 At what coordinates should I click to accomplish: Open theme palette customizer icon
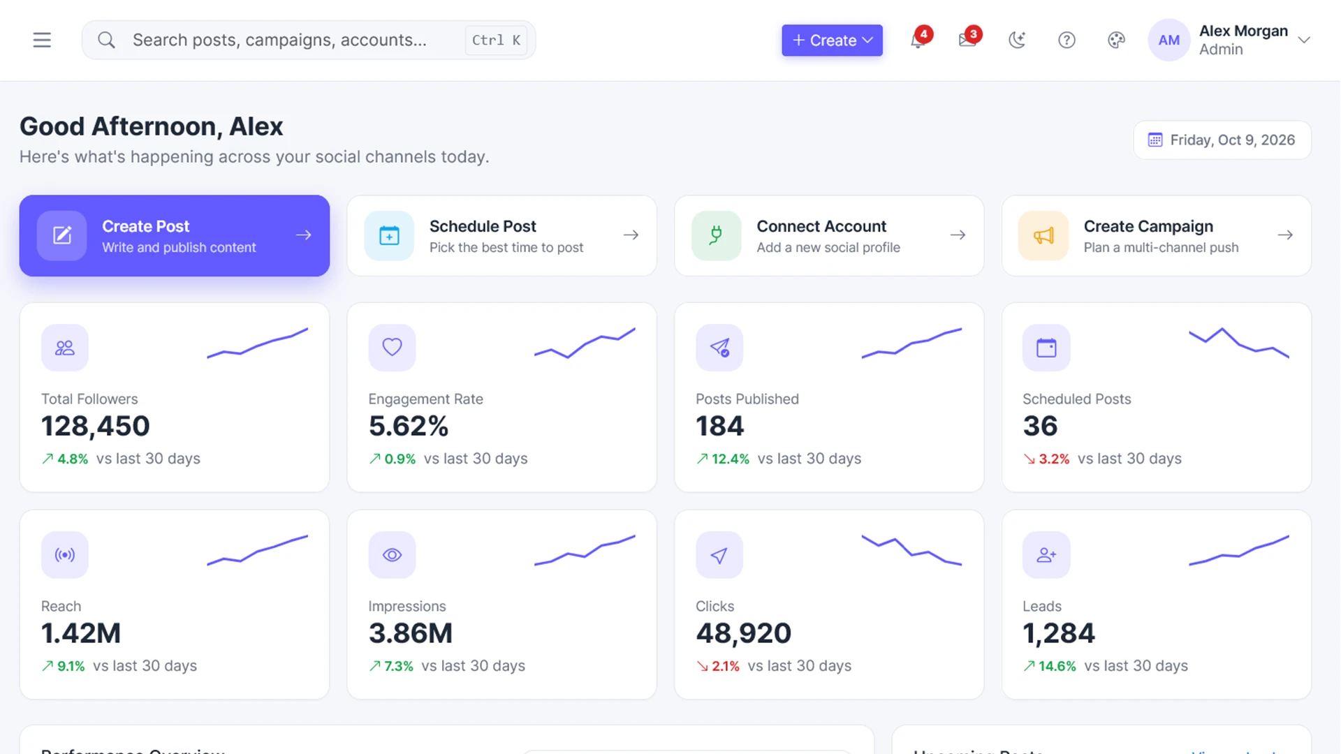point(1116,40)
